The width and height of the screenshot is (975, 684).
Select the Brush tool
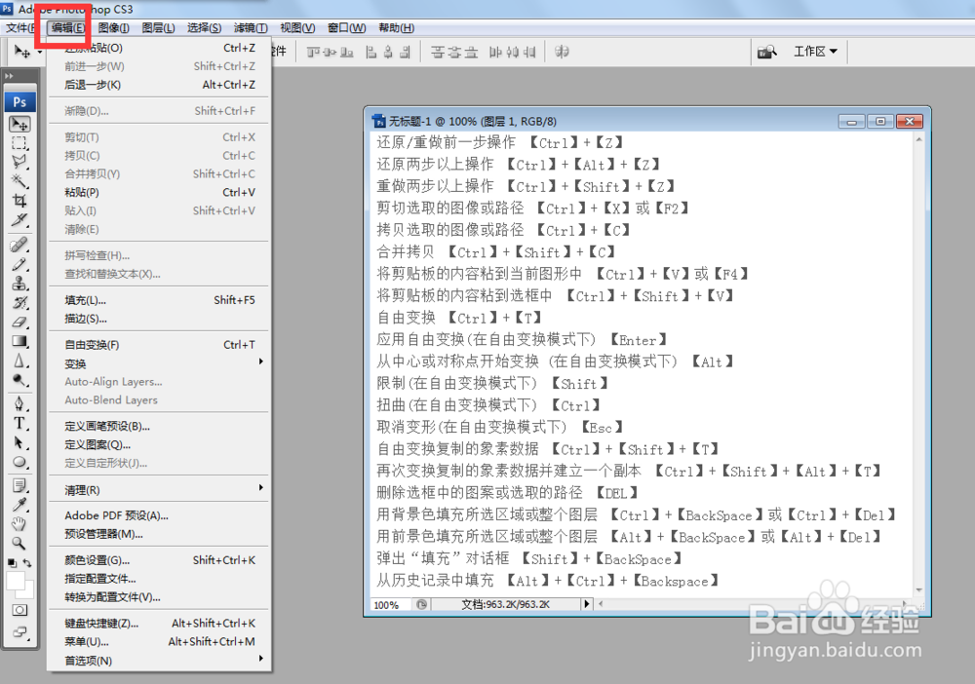coord(19,264)
